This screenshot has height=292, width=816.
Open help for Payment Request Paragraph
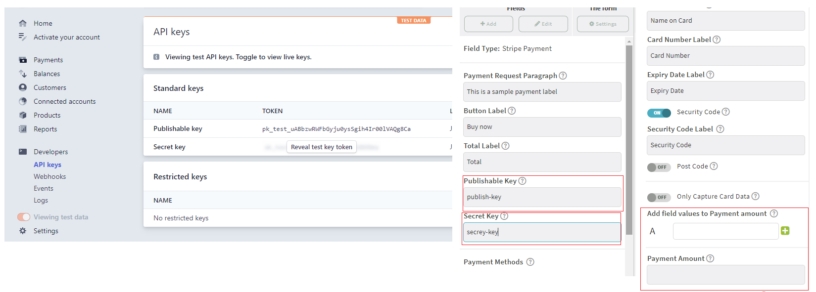(563, 76)
